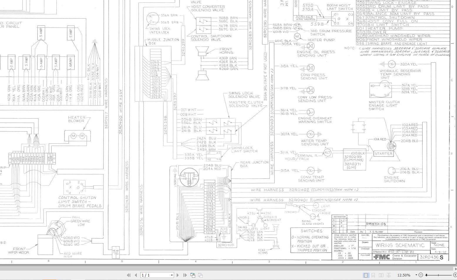Viewport: 457px width, 280px height.
Task: Switch to continuous page view
Action: [x=373, y=275]
